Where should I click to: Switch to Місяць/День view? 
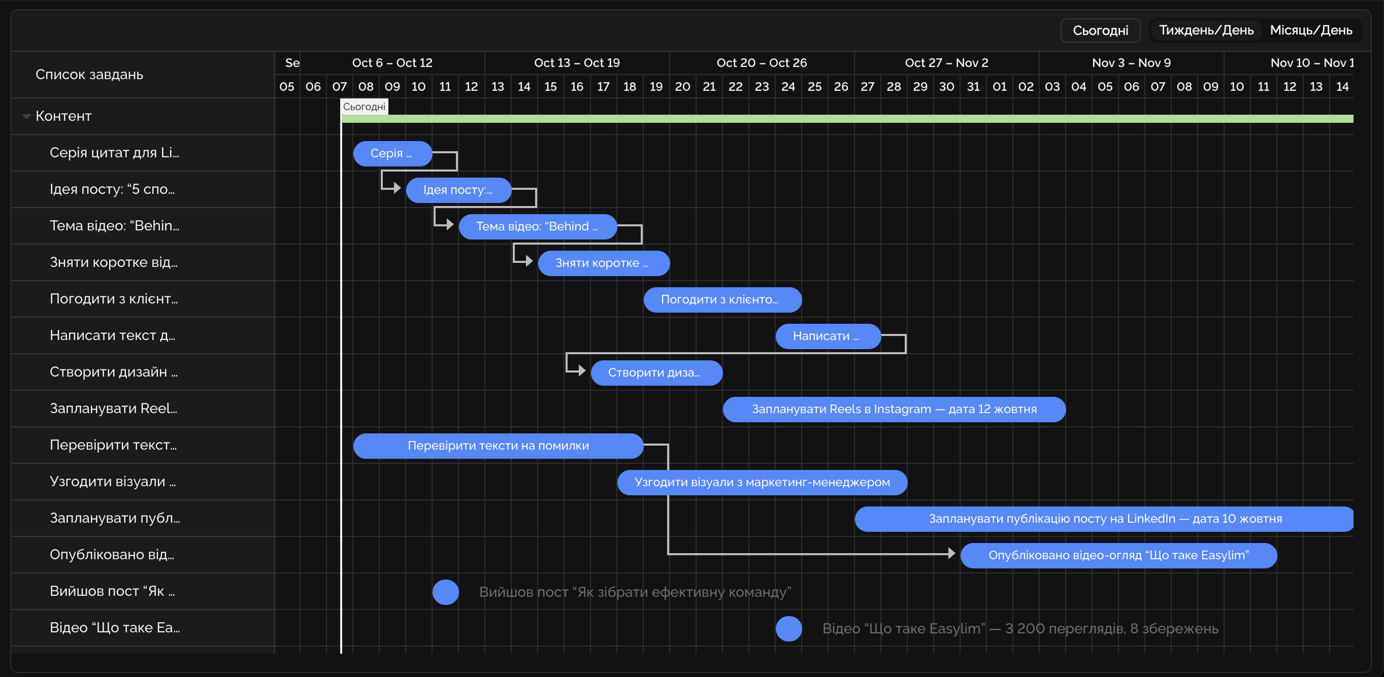pyautogui.click(x=1310, y=30)
